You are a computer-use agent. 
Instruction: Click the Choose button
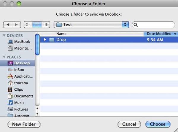pyautogui.click(x=158, y=124)
